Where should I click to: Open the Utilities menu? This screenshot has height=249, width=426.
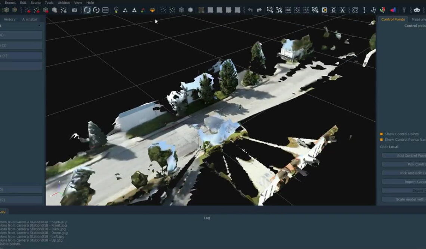pos(63,3)
